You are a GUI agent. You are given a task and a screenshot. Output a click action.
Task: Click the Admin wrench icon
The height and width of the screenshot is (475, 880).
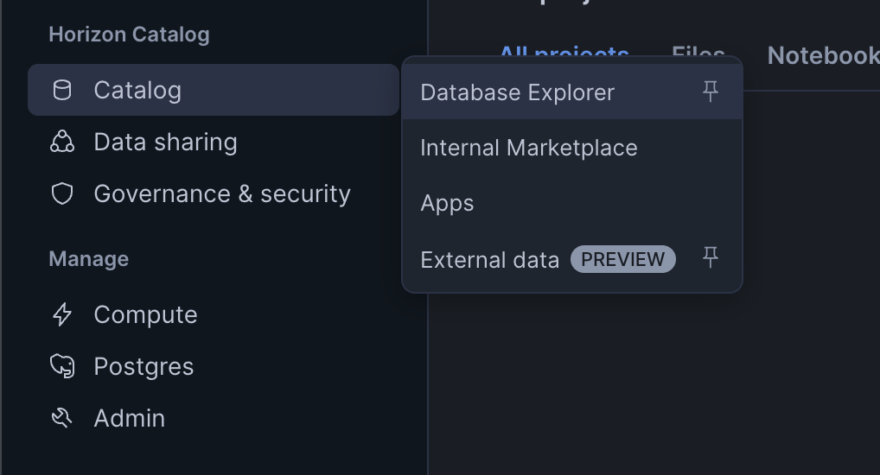point(62,418)
